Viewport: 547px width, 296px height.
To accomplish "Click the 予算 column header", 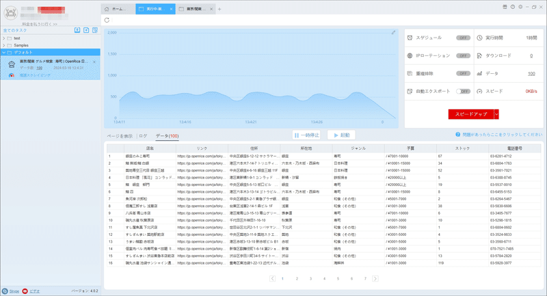I will point(411,148).
